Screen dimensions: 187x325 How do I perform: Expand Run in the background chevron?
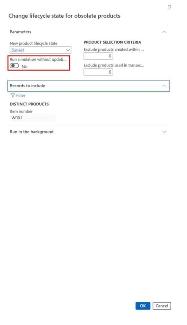(x=164, y=132)
